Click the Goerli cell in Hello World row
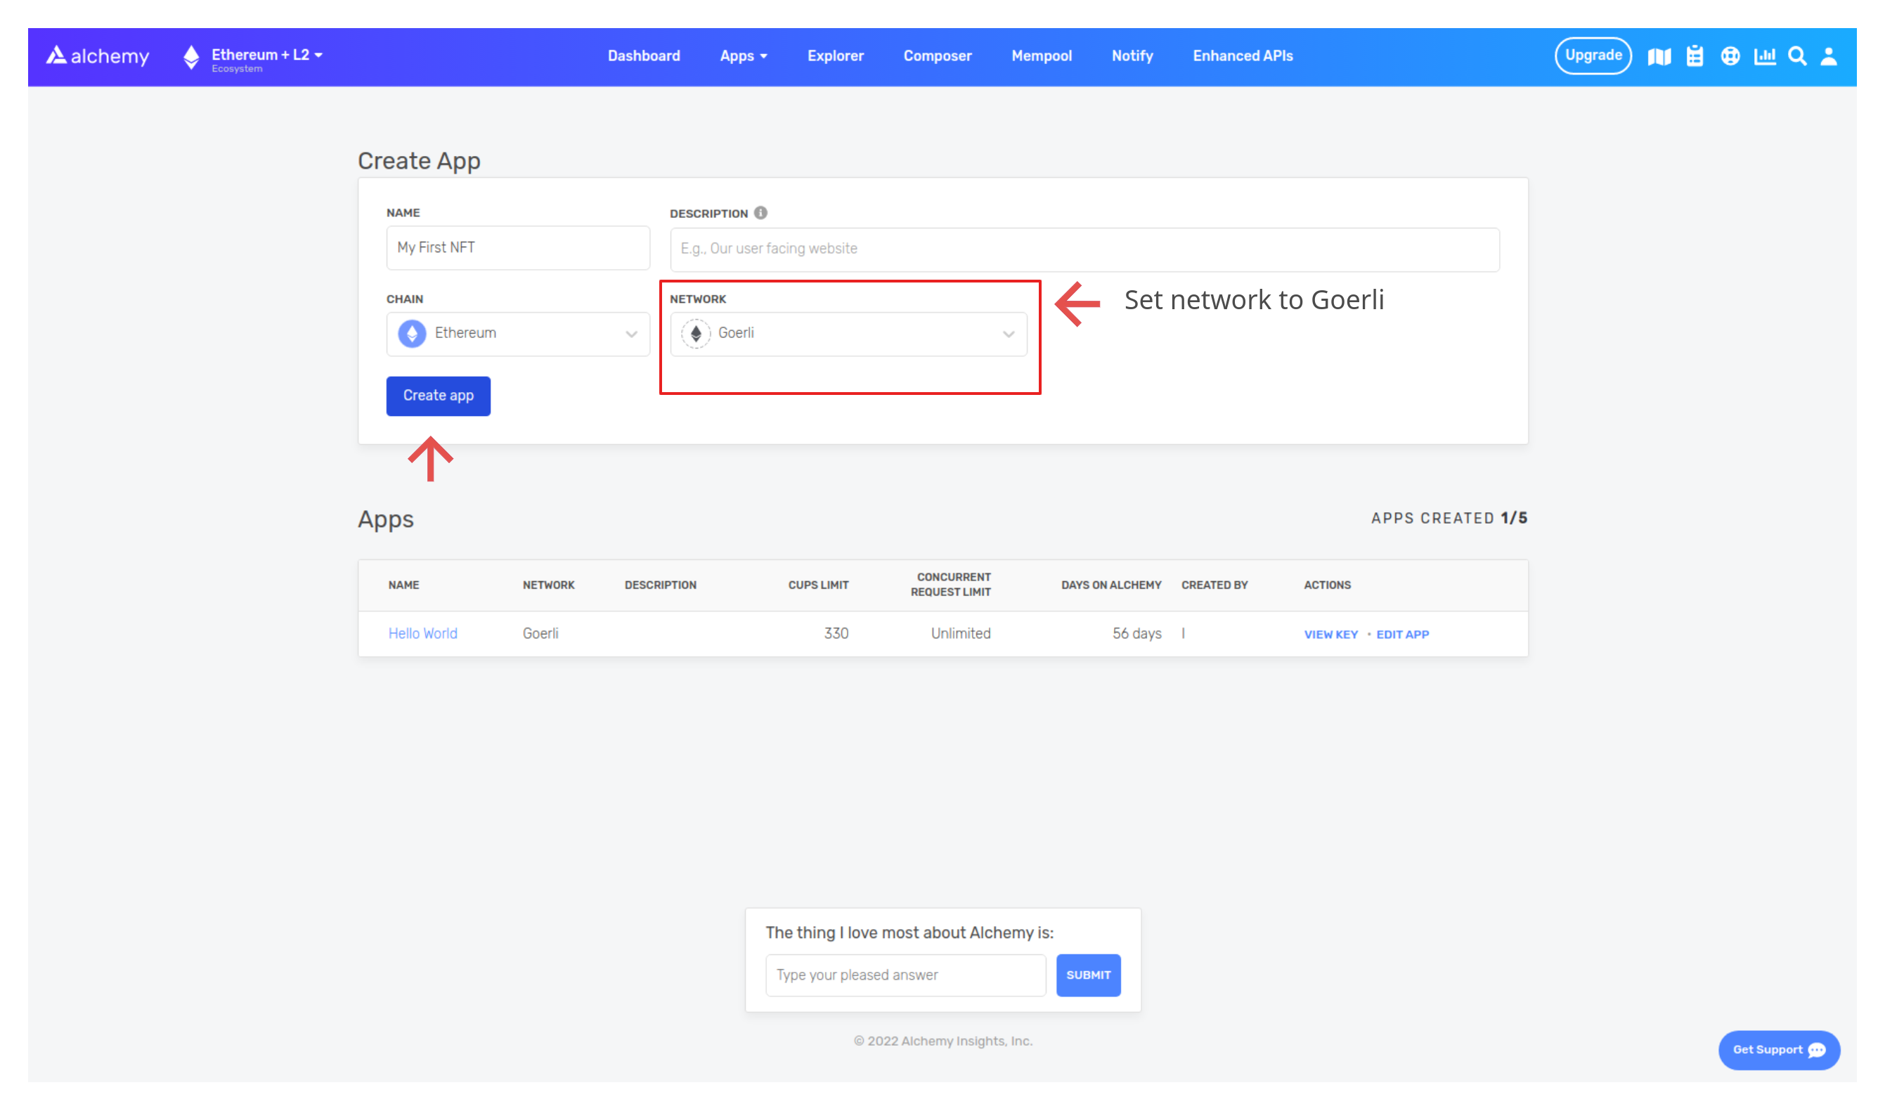The width and height of the screenshot is (1885, 1111). pyautogui.click(x=540, y=633)
